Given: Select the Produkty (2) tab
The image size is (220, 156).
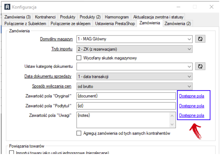Looking at the screenshot, I should (90, 17).
